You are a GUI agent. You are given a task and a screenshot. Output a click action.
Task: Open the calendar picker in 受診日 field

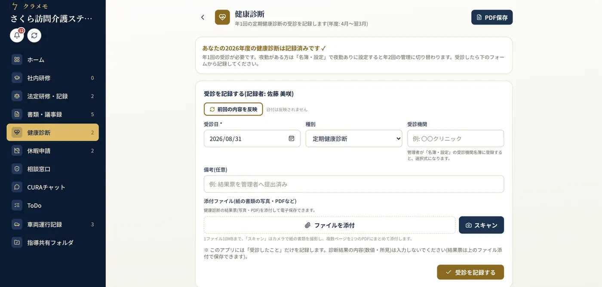click(292, 139)
